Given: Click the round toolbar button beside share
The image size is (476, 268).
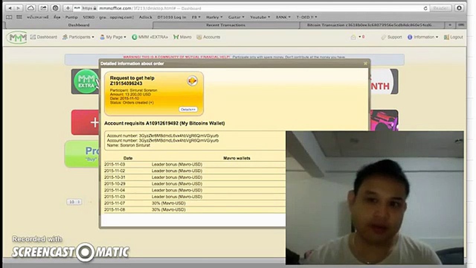Looking at the screenshot, I should [x=55, y=8].
